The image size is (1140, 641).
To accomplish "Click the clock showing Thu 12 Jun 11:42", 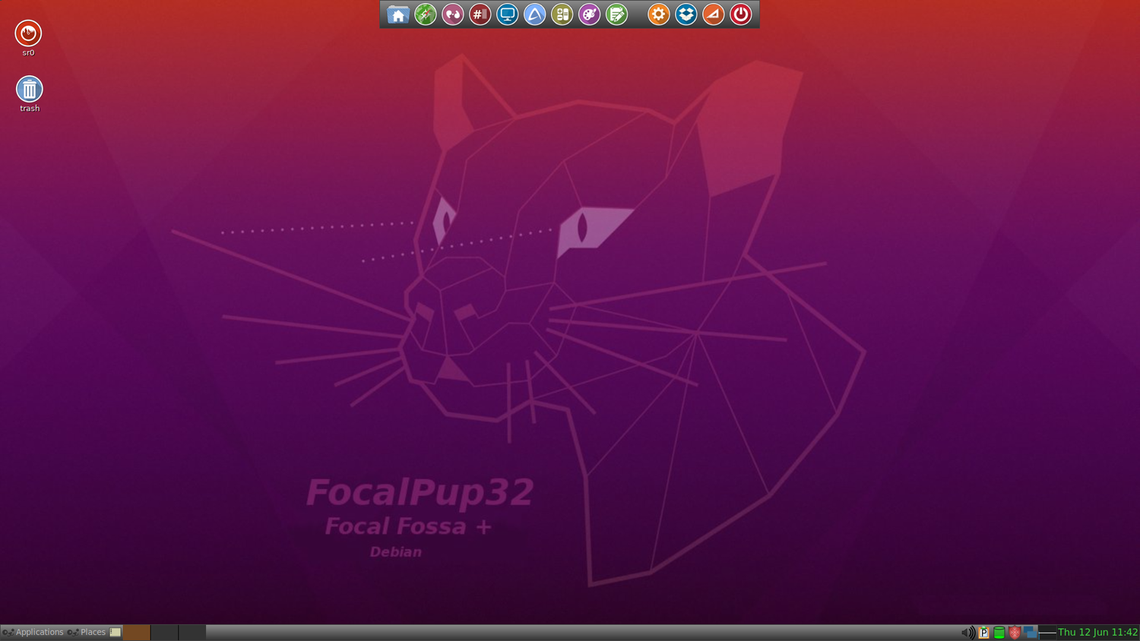I will [x=1097, y=632].
